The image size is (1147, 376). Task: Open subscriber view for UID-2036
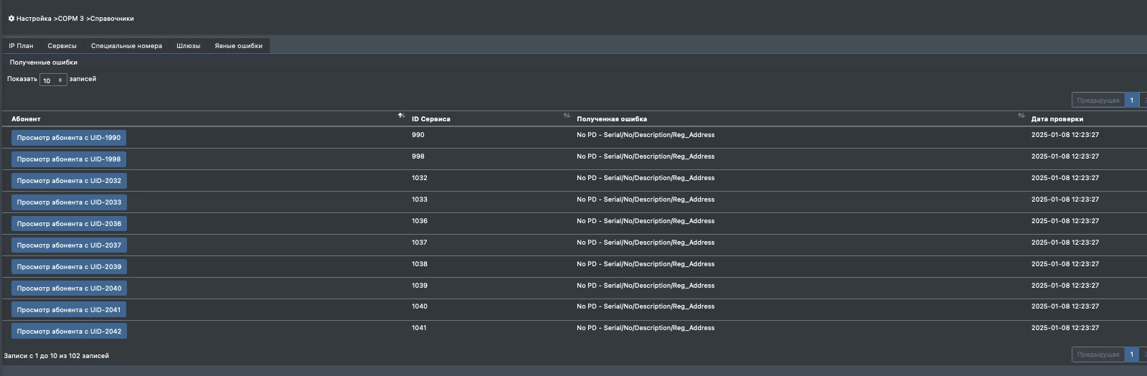[69, 224]
